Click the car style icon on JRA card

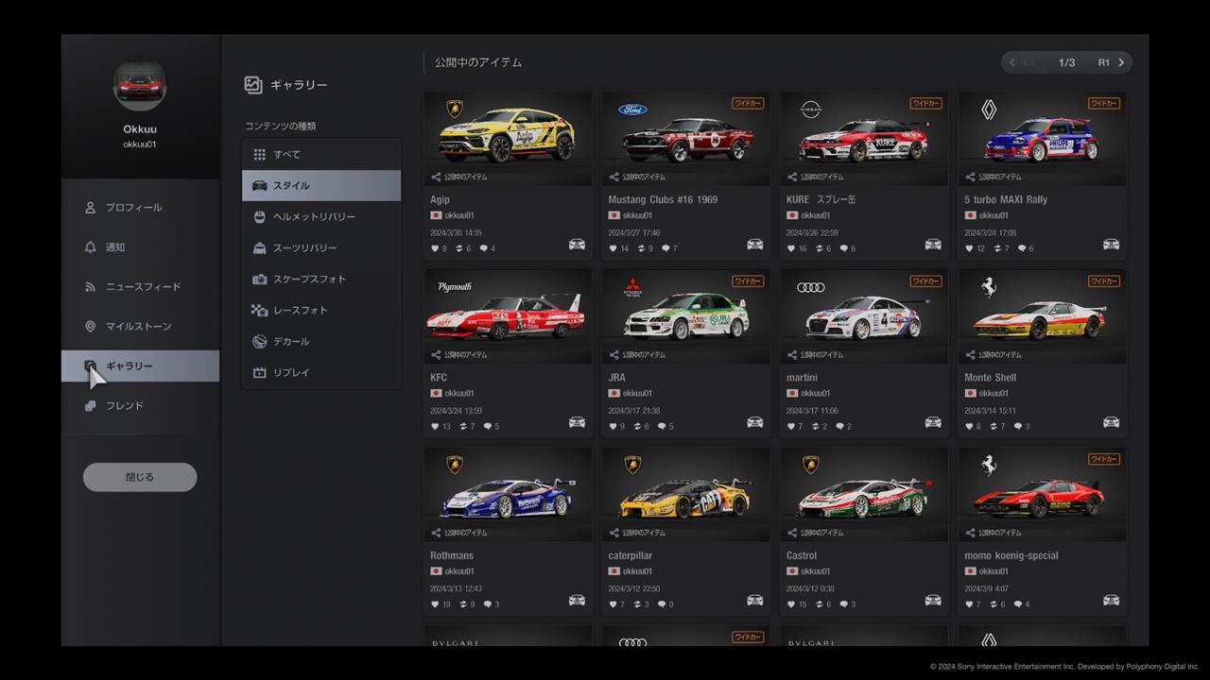tap(754, 422)
